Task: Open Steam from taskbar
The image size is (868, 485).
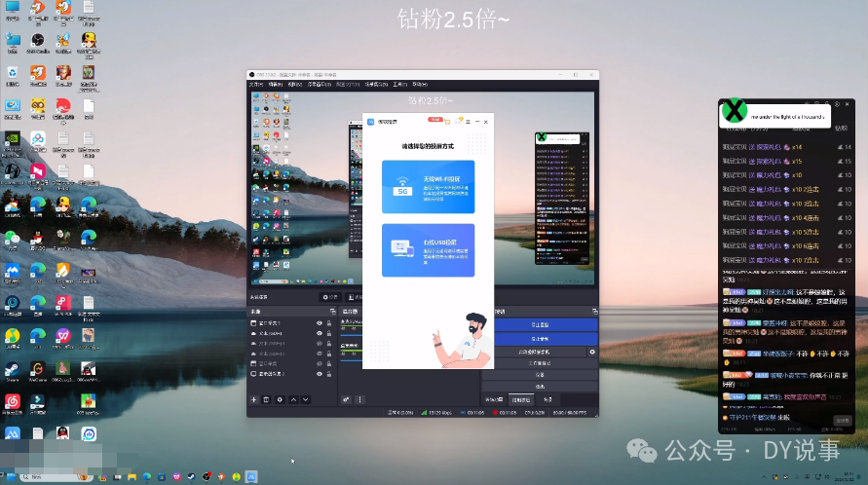Action: pos(192,476)
